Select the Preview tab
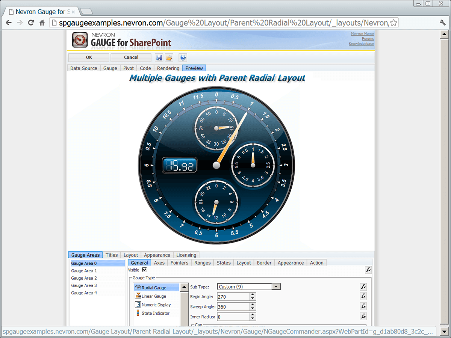451x338 pixels. 194,68
